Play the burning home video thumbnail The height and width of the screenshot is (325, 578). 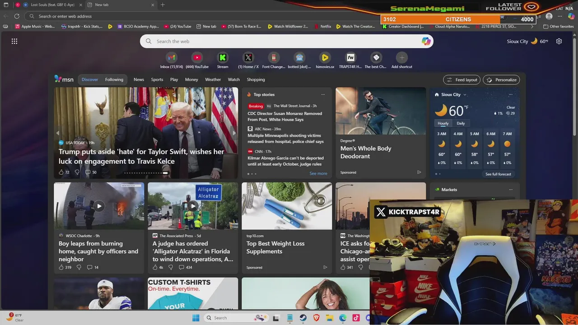[99, 206]
